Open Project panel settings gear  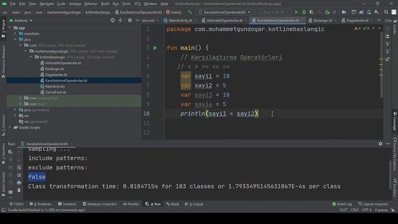[130, 21]
